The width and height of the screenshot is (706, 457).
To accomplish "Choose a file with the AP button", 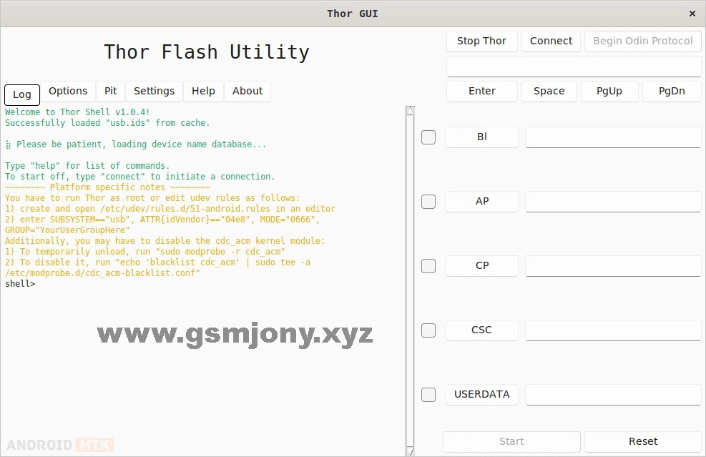I will (x=482, y=202).
